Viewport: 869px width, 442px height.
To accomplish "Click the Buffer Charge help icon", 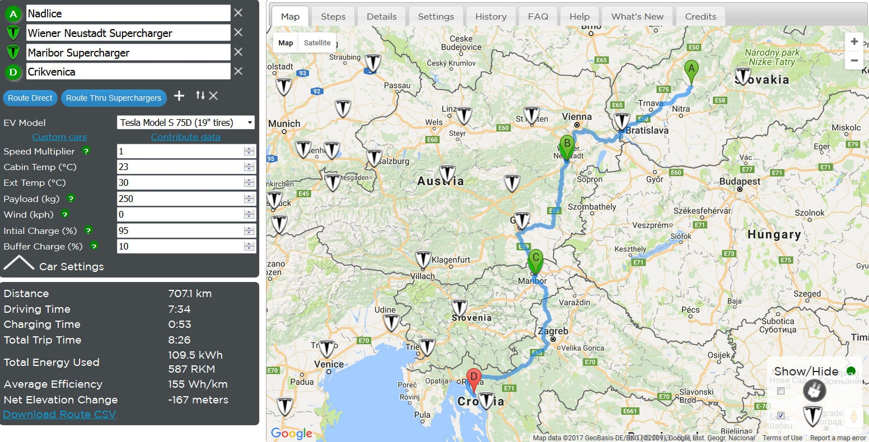I will [x=94, y=246].
